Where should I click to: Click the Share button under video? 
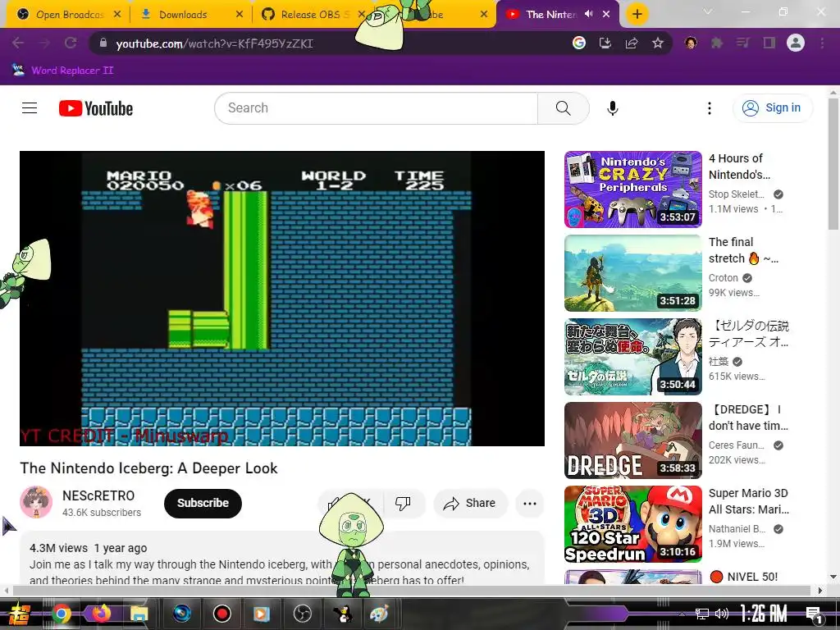pos(470,503)
